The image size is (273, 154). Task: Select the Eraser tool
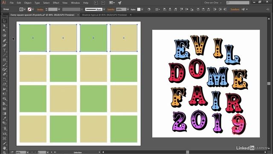point(4,74)
